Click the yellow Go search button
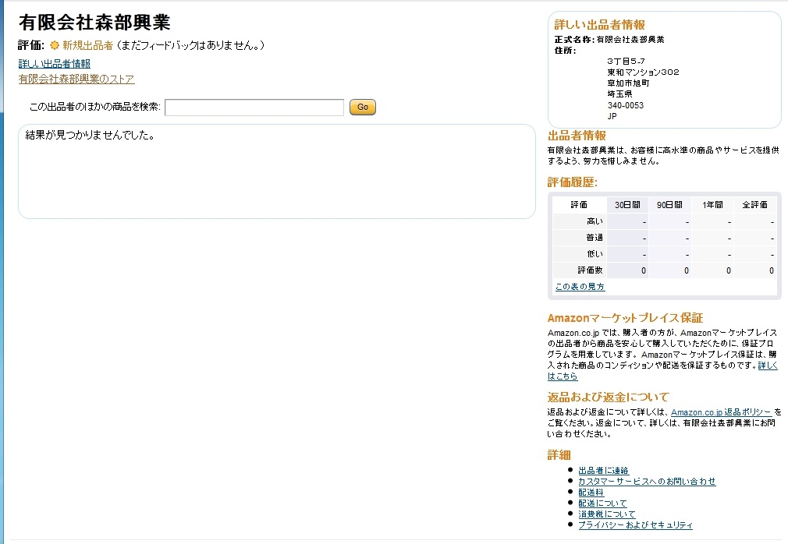This screenshot has width=788, height=544. click(x=362, y=107)
